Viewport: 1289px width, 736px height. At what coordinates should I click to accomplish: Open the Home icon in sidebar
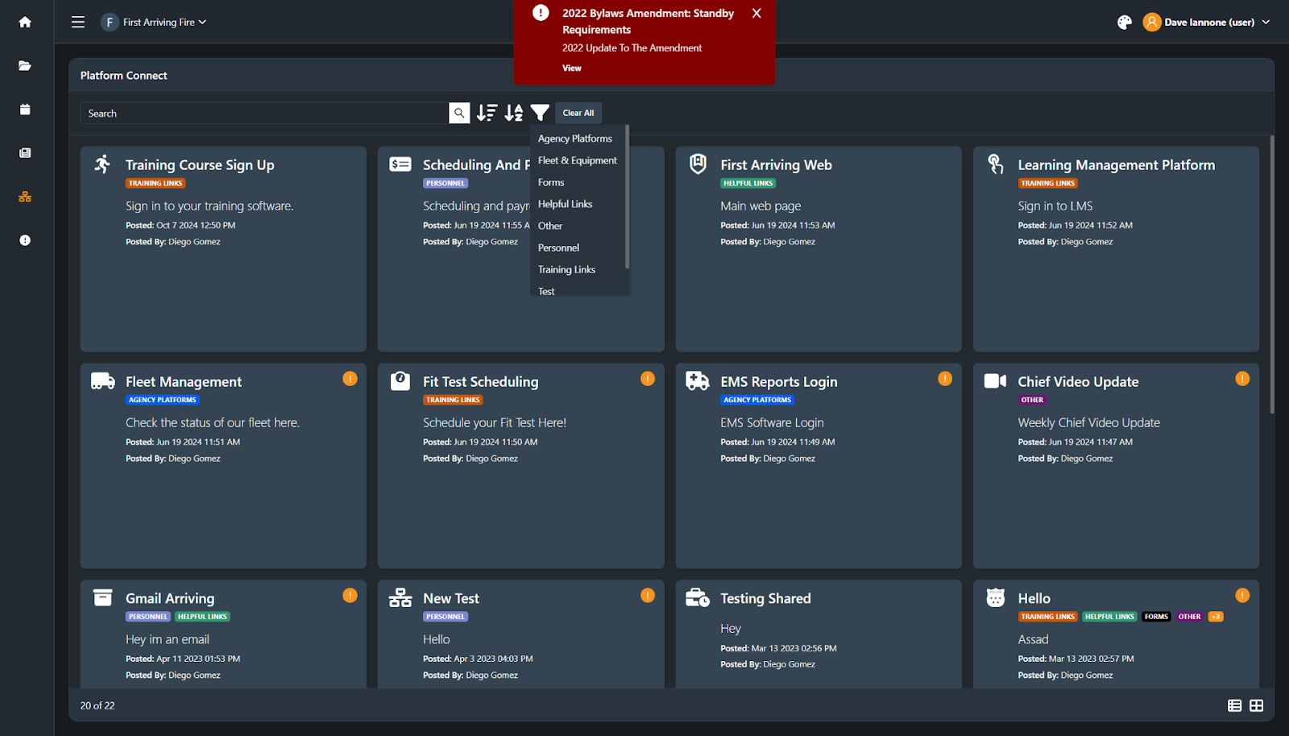tap(25, 22)
